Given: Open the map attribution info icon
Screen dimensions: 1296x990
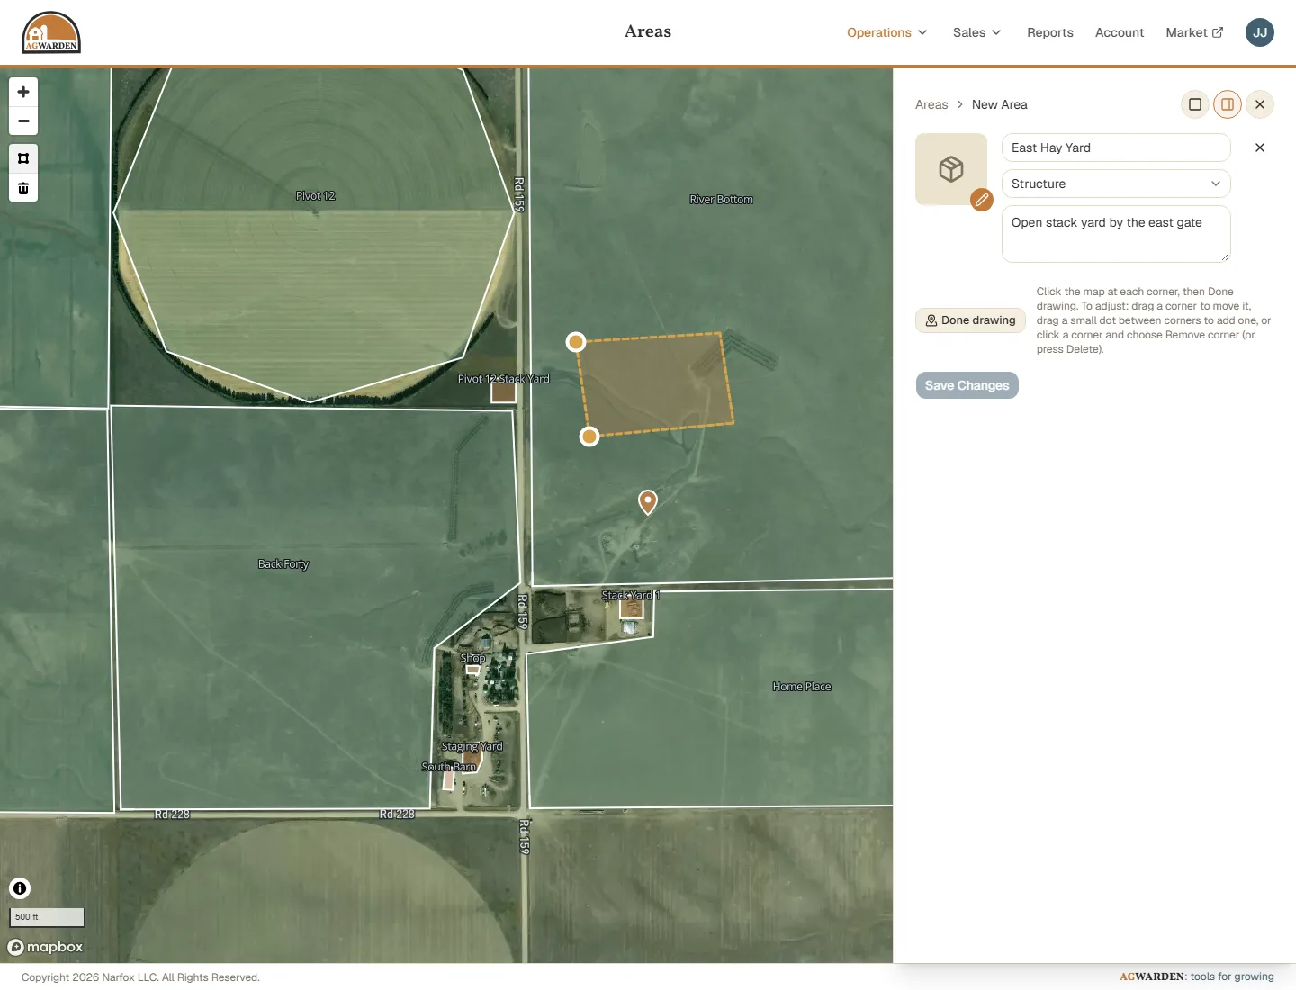Looking at the screenshot, I should 20,888.
